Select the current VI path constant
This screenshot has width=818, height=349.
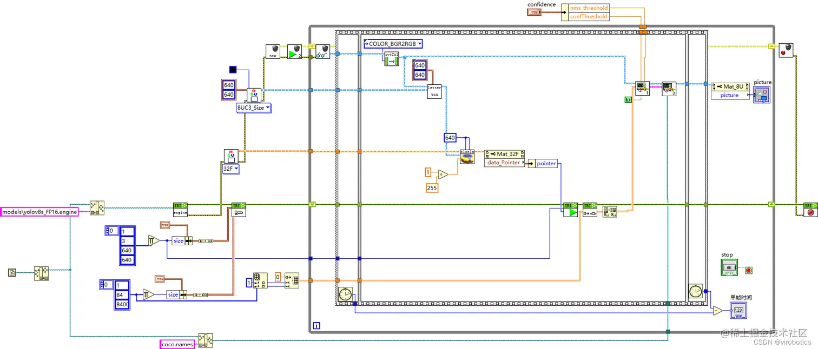click(x=12, y=273)
